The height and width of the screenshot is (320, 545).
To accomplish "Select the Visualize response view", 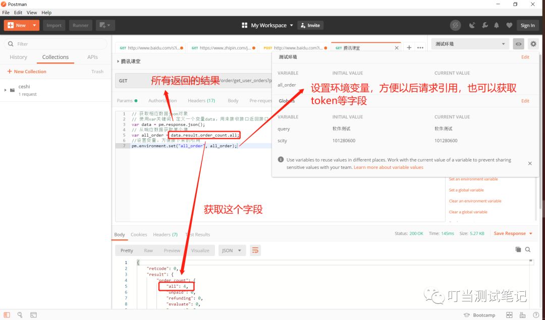I will 200,250.
